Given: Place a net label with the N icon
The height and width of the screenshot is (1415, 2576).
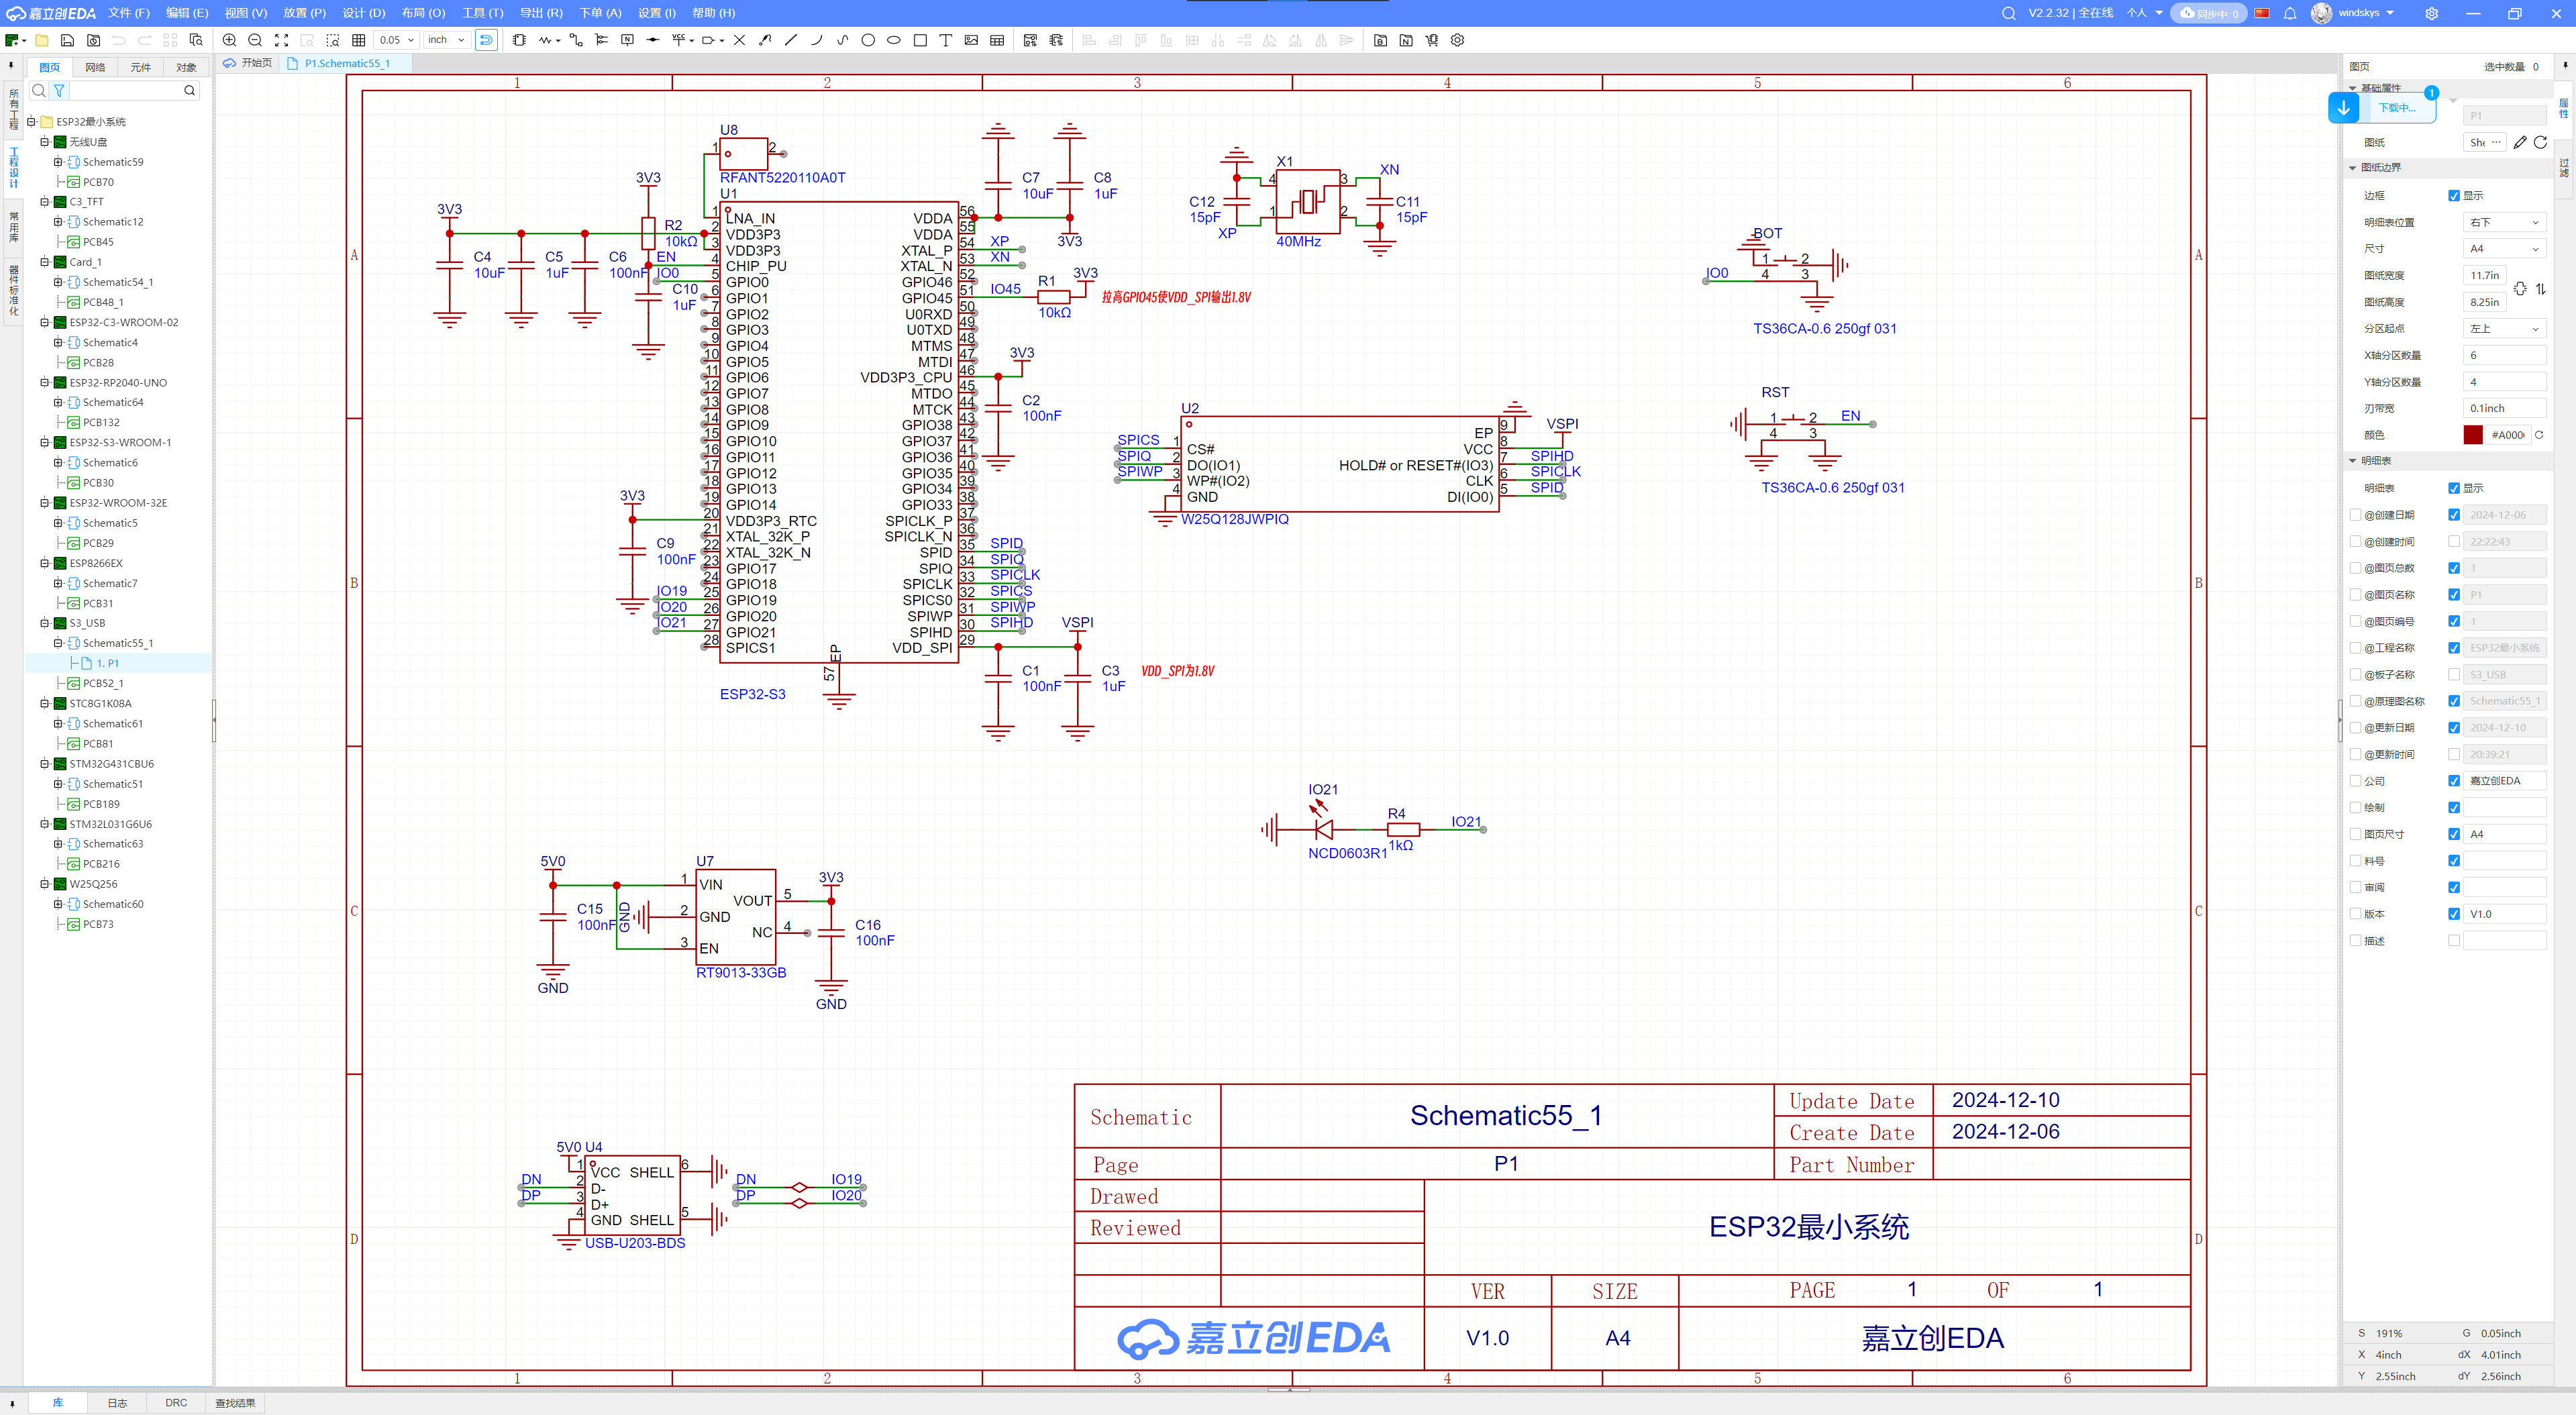Looking at the screenshot, I should 627,40.
